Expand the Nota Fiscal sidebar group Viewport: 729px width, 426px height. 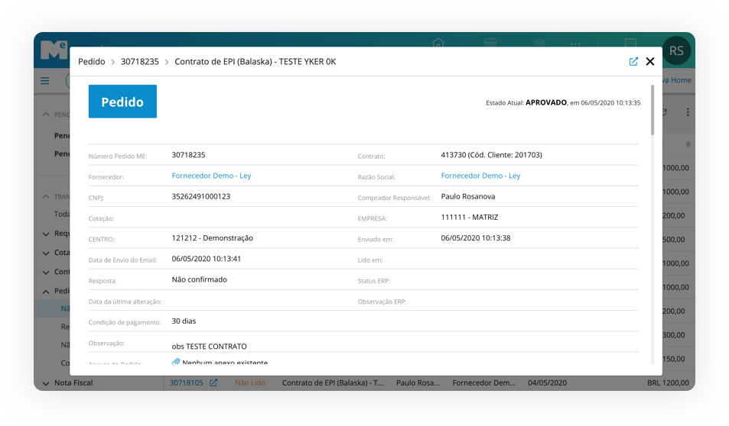[x=46, y=383]
